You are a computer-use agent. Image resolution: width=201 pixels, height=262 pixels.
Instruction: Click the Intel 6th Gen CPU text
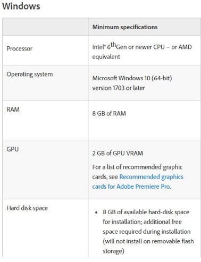pyautogui.click(x=142, y=47)
